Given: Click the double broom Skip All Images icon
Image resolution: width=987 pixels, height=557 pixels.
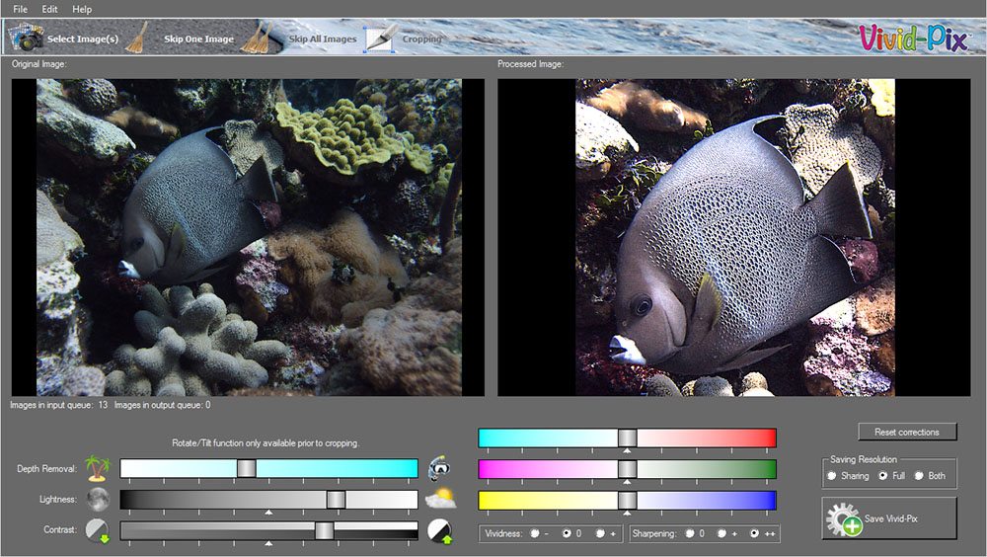Looking at the screenshot, I should (x=258, y=38).
